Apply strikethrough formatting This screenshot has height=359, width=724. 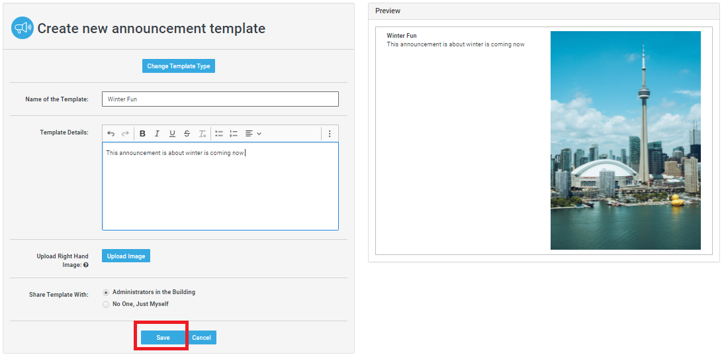click(x=187, y=134)
